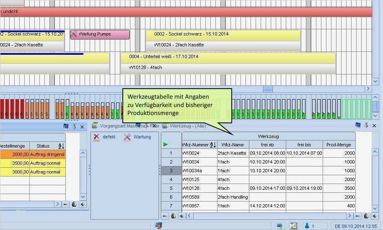Sort by Wkz-Nummer using A-Z icon
This screenshot has height=230, width=383.
(x=213, y=145)
